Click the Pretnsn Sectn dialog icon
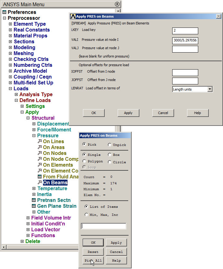 [x=34, y=200]
